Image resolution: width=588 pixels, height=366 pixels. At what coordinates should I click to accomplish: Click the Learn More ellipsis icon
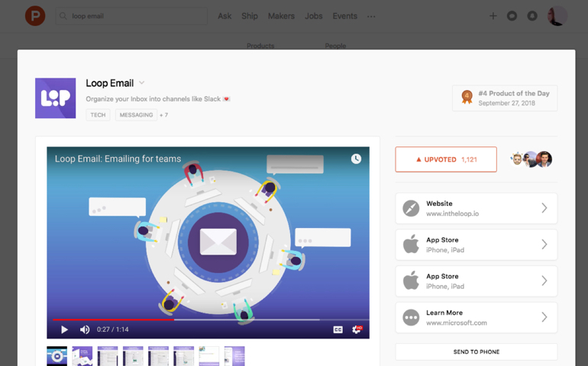point(411,317)
